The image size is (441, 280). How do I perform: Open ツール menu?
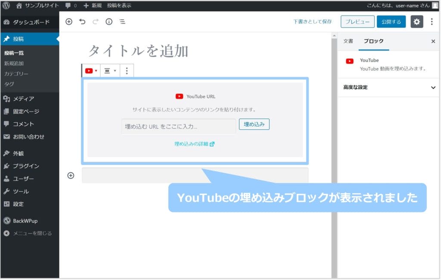click(x=30, y=192)
